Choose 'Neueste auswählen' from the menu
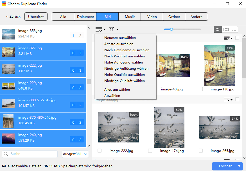Screen dimensions: 246x171 click(120, 38)
